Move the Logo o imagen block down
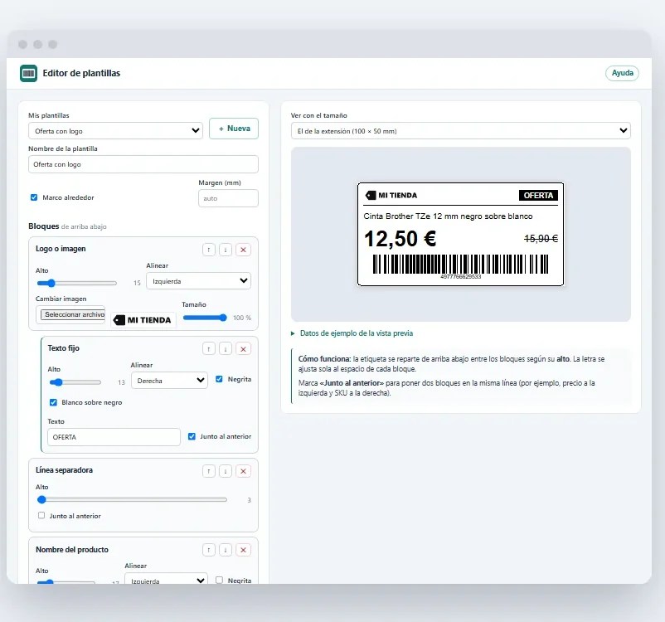The image size is (665, 622). [226, 250]
